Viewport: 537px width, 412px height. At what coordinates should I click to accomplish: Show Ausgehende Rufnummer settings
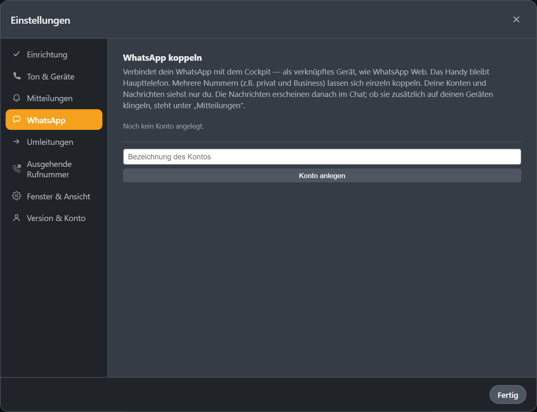point(54,169)
